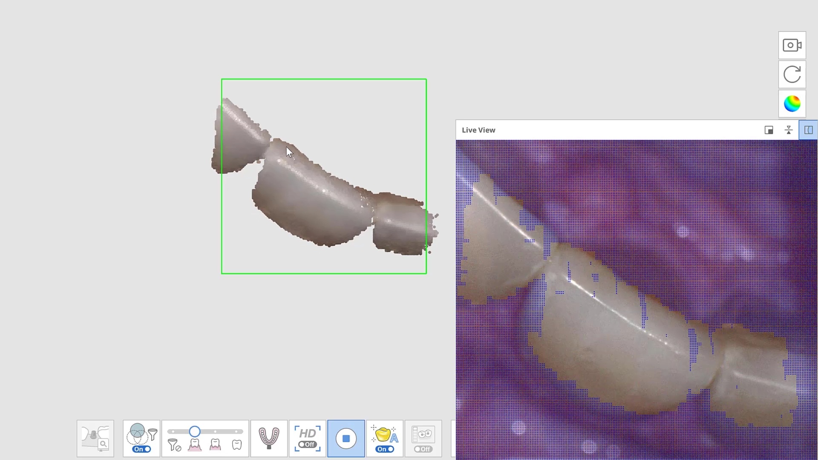Click the filtering level slider handle
Screen dimensions: 818x460
195,431
